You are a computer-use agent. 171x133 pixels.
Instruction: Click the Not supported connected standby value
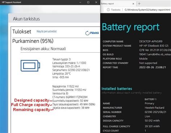click(x=148, y=63)
